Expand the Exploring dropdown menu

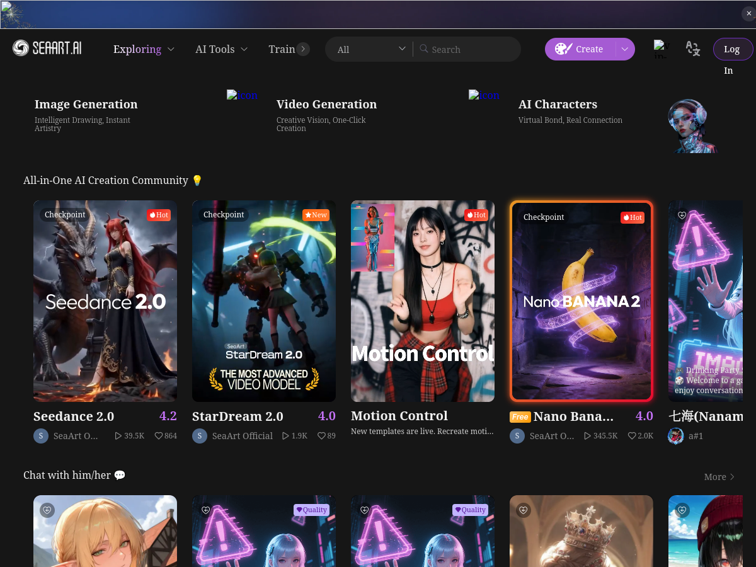(x=144, y=49)
